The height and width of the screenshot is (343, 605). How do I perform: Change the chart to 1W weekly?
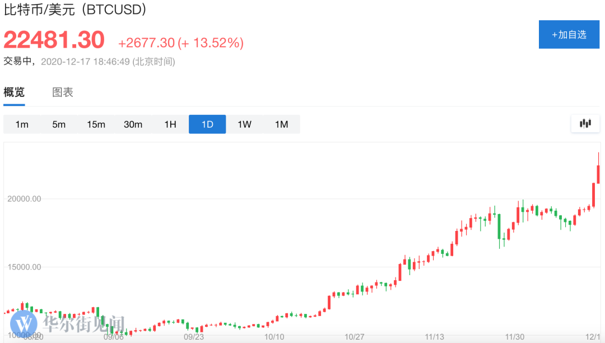pos(244,124)
